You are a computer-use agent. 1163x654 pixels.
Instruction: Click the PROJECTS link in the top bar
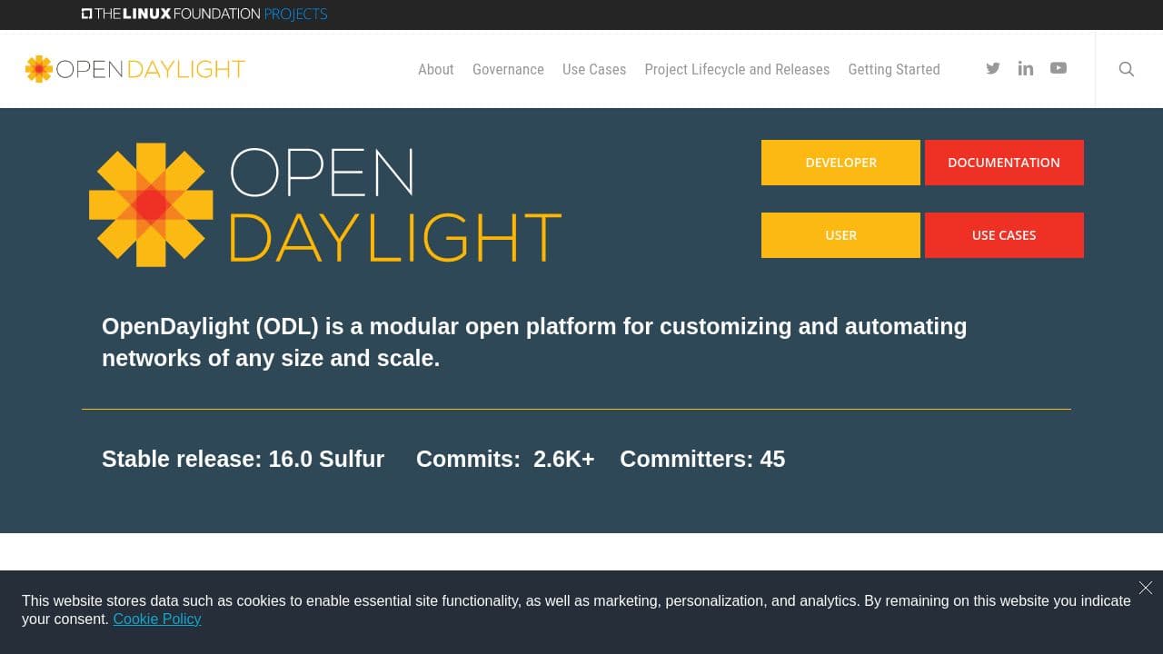(295, 14)
